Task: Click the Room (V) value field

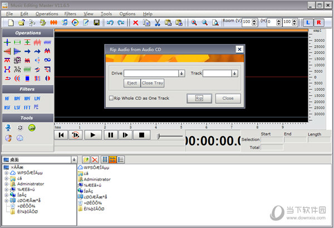Action: (x=247, y=22)
